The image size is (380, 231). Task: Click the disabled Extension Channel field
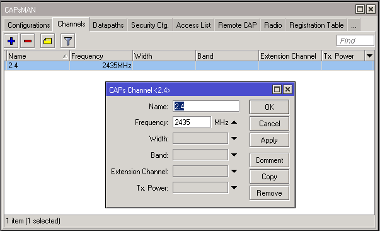coord(200,171)
